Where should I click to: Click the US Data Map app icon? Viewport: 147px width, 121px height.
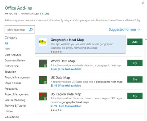(x=43, y=80)
